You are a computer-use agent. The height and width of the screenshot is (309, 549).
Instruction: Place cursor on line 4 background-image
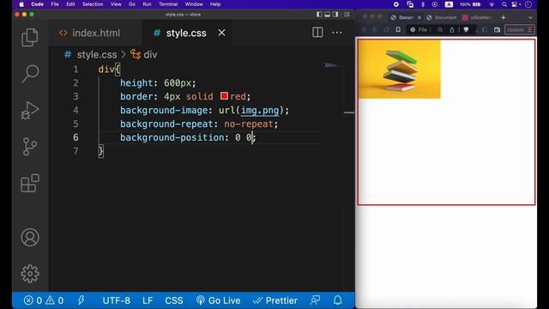point(164,111)
